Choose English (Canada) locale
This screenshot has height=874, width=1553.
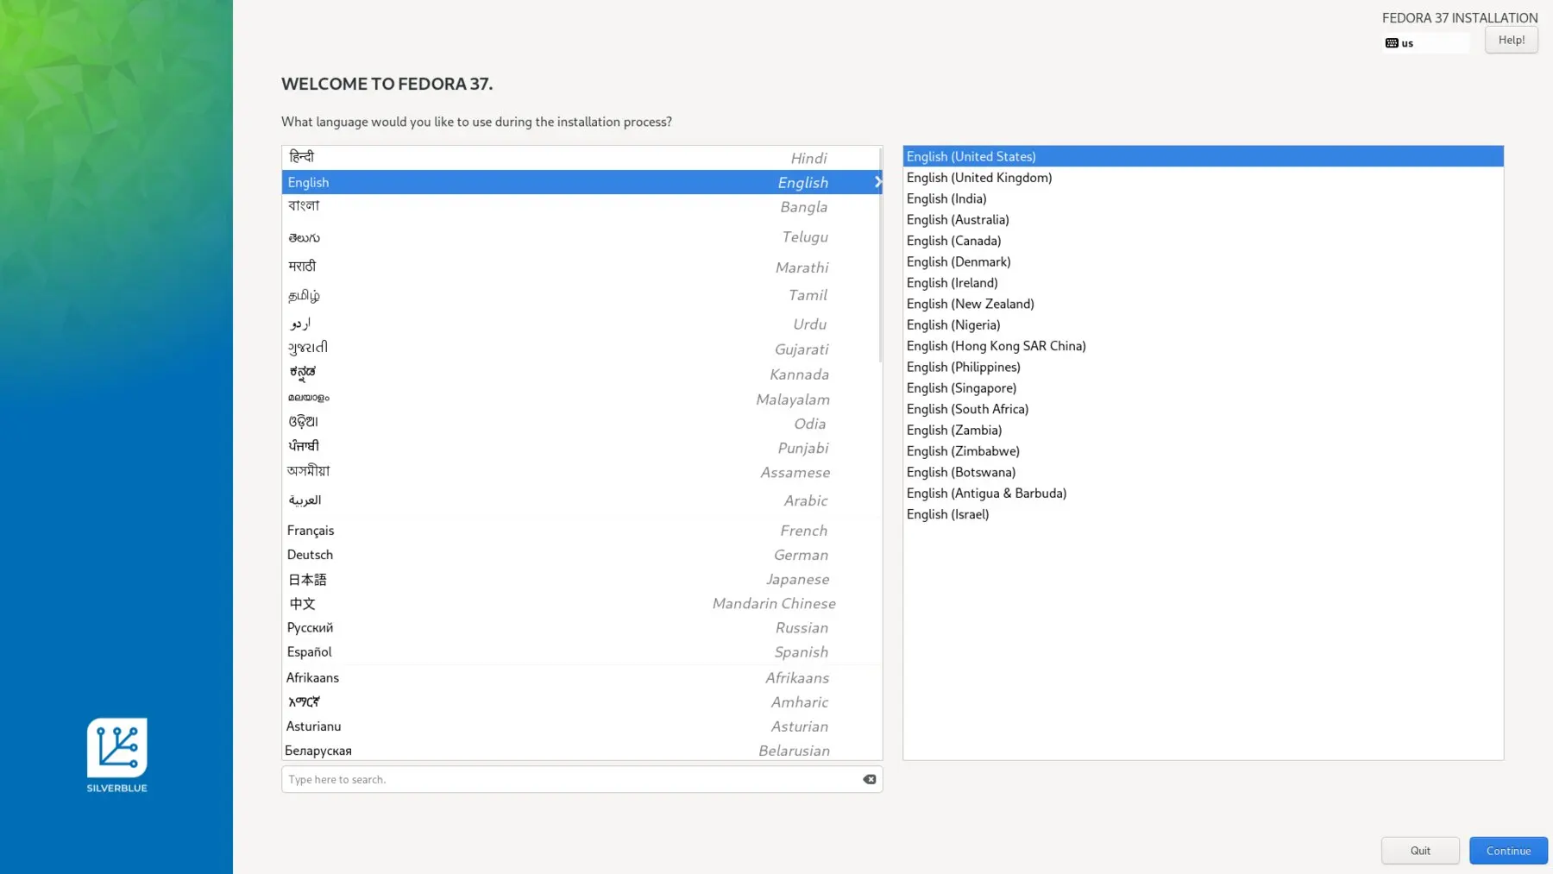(x=1203, y=241)
